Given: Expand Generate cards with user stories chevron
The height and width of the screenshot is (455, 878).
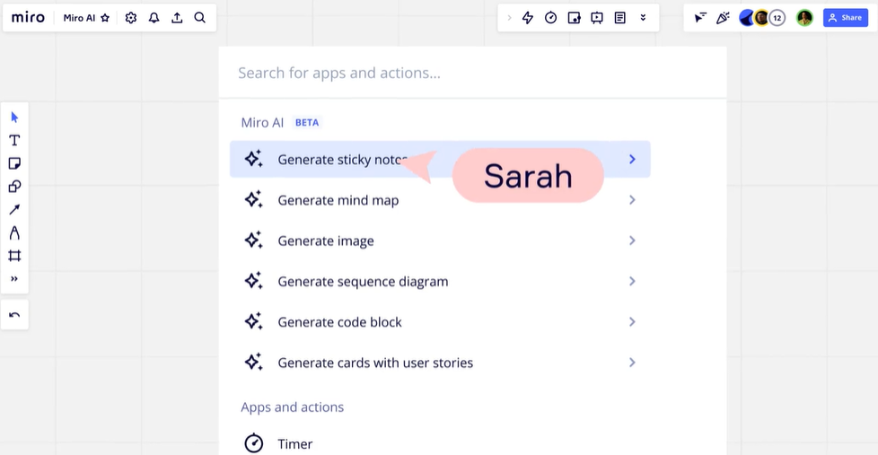Looking at the screenshot, I should (x=632, y=363).
